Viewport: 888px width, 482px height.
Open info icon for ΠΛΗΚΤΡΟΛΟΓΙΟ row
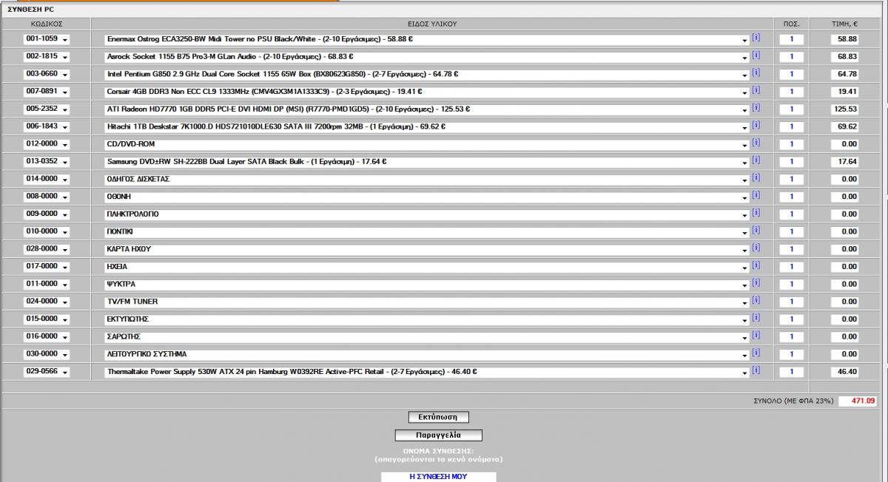[756, 213]
